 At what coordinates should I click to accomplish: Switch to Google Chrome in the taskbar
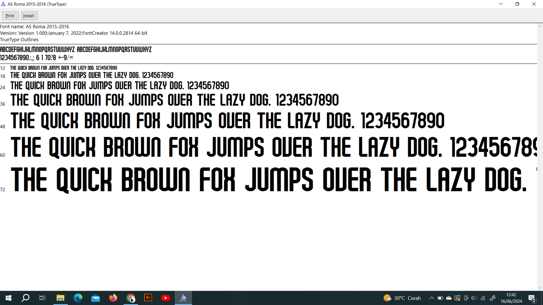(x=131, y=298)
